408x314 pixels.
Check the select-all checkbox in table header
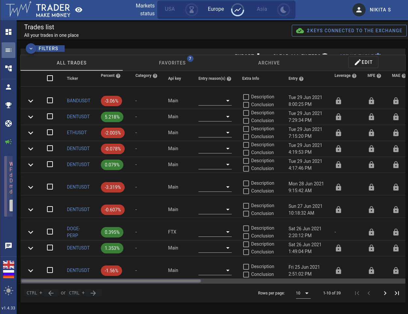click(x=50, y=78)
